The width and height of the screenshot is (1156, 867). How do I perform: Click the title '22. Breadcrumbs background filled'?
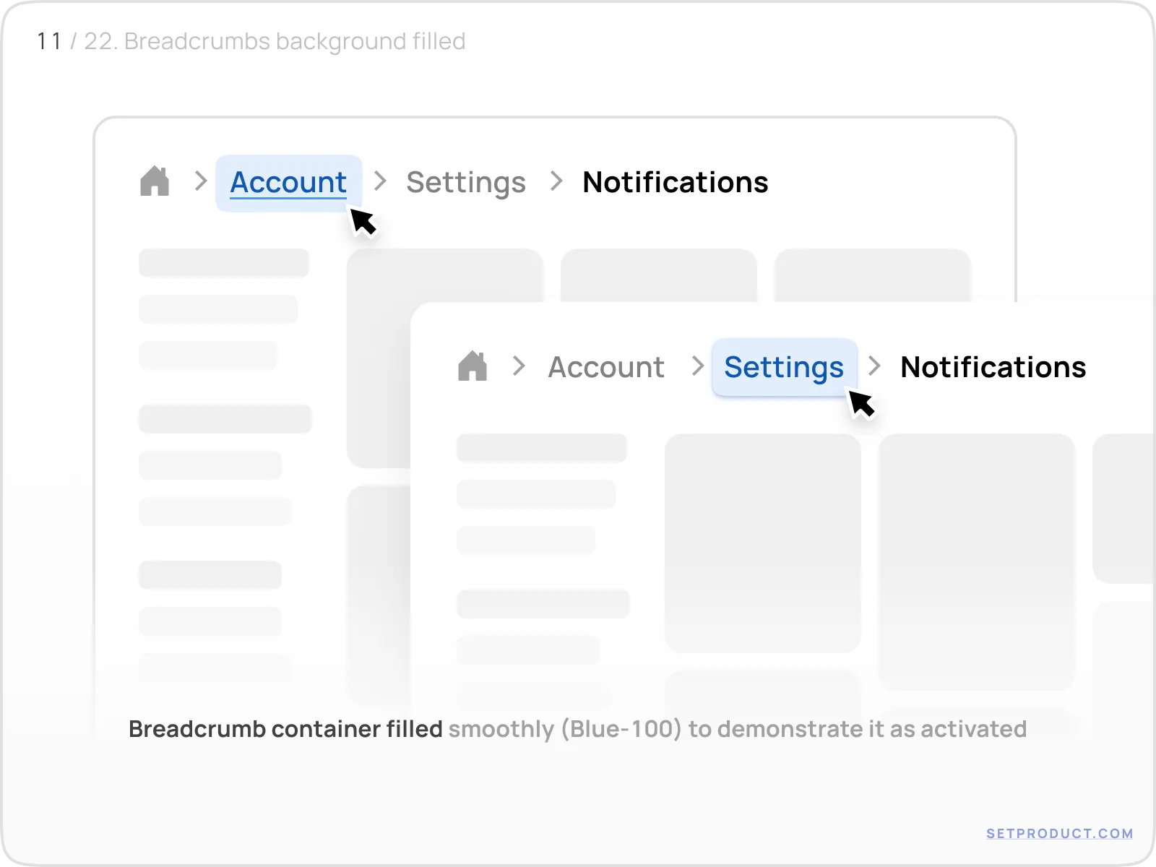(x=275, y=41)
